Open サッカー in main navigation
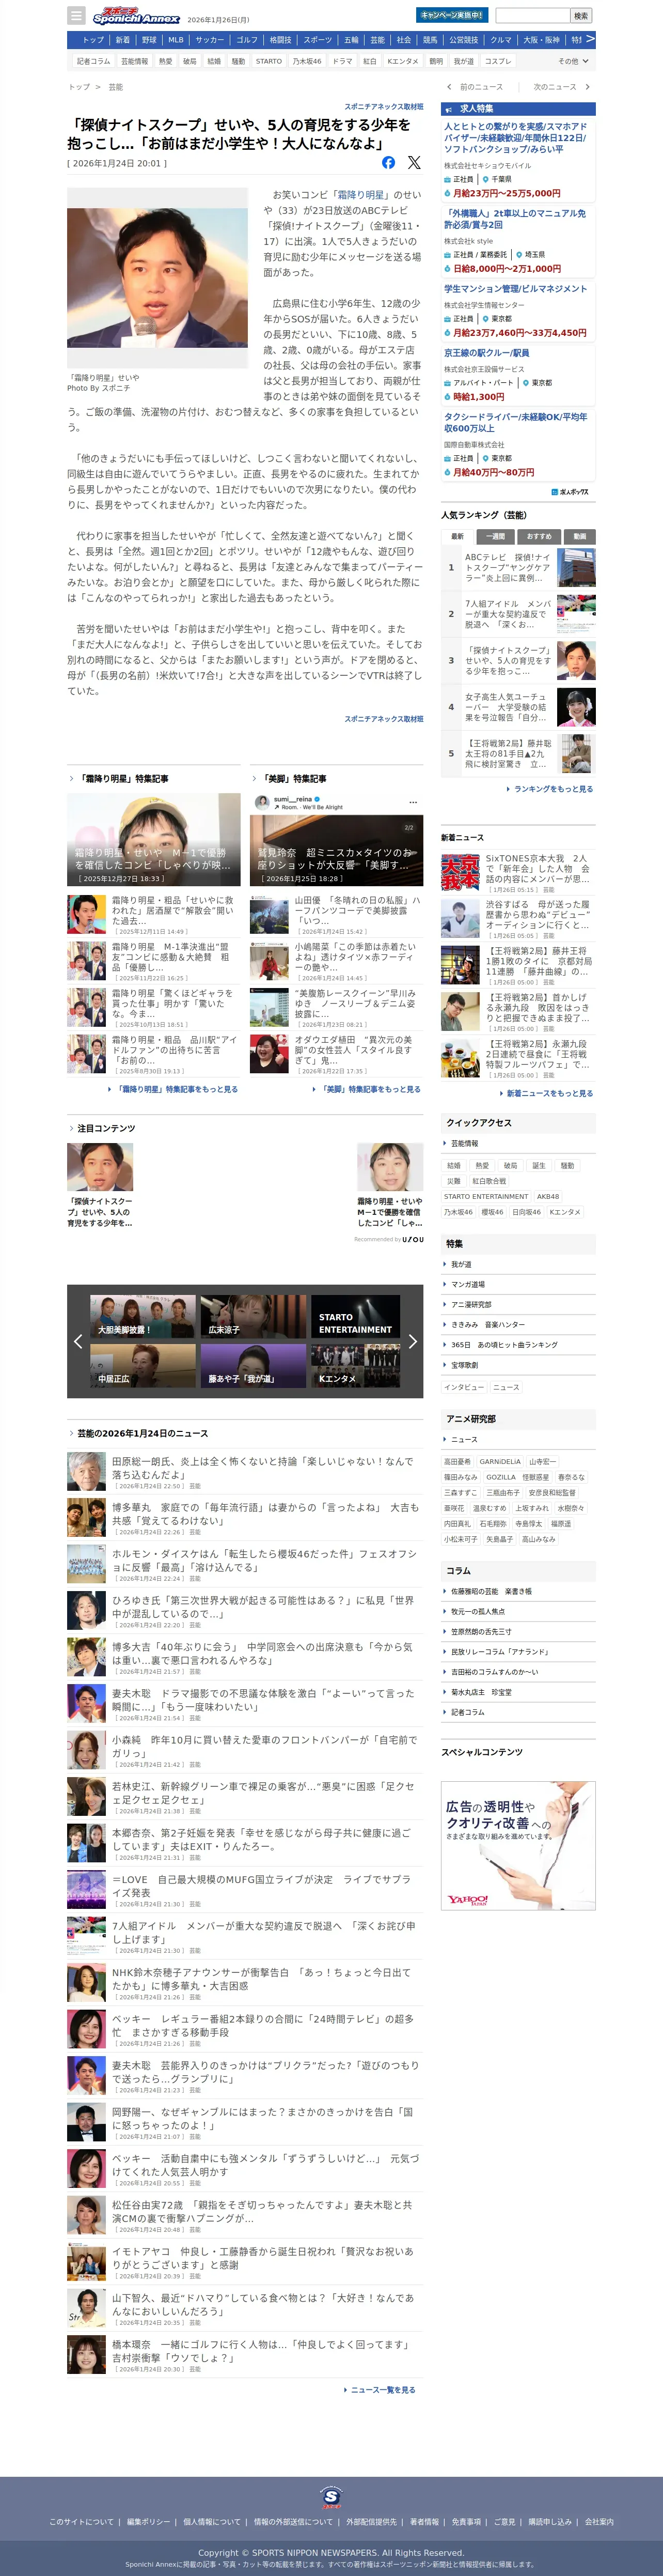The image size is (663, 2576). (x=210, y=40)
